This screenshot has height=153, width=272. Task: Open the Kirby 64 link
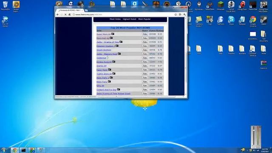coord(100,86)
